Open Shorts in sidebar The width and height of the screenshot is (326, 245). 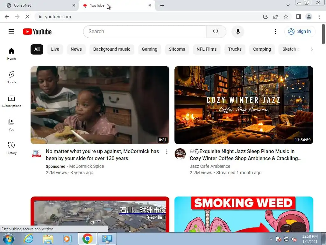pyautogui.click(x=11, y=78)
